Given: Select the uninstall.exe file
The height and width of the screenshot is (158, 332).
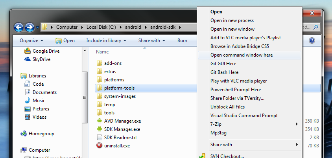Looking at the screenshot, I should coord(117,145).
